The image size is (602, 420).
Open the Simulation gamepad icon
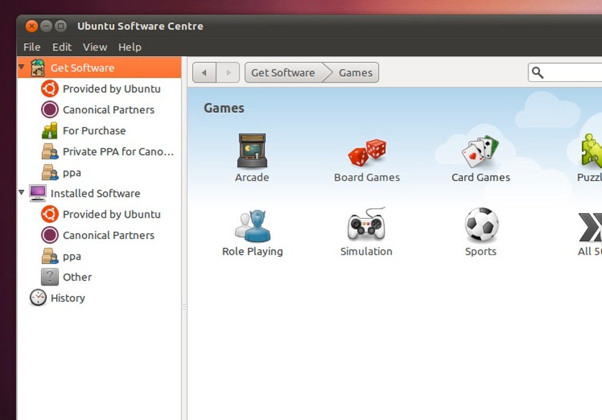(x=367, y=224)
